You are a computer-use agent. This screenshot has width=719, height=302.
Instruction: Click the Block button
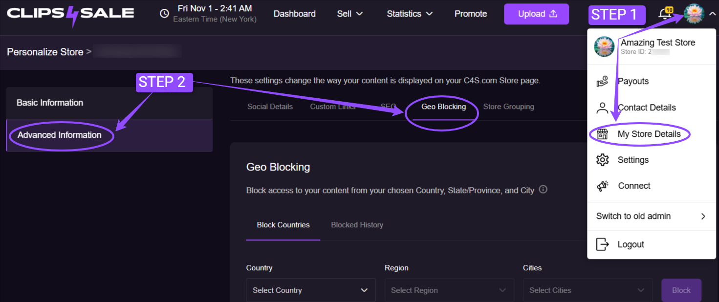point(681,290)
